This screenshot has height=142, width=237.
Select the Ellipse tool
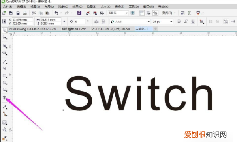[x=4, y=82]
